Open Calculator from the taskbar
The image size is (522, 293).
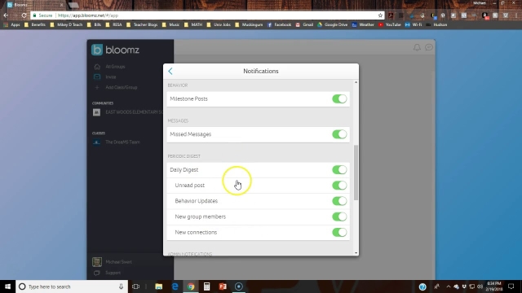point(206,286)
